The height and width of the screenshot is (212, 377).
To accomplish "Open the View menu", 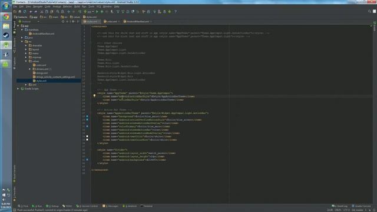I will point(28,6).
